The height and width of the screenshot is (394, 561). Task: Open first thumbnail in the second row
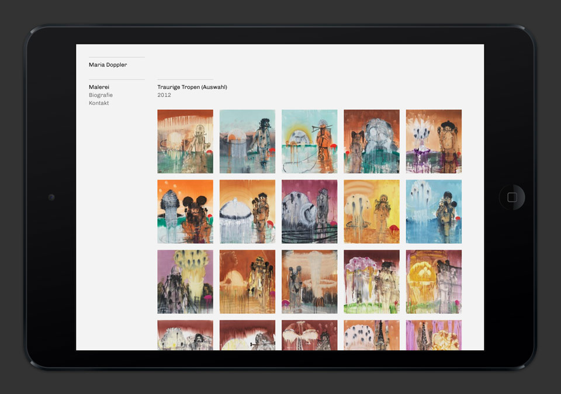185,212
